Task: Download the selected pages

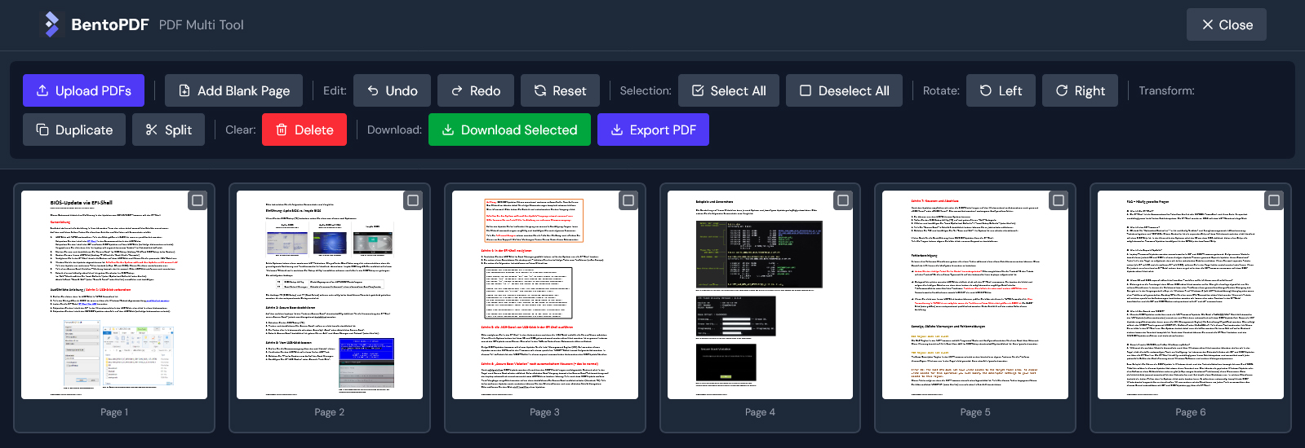Action: [509, 130]
